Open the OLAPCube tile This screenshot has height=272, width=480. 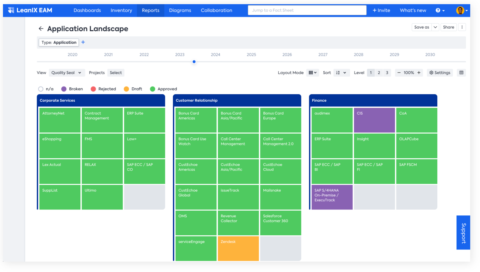(x=417, y=146)
